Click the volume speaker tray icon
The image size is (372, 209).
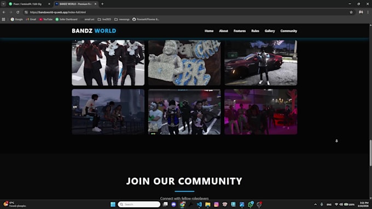click(341, 204)
